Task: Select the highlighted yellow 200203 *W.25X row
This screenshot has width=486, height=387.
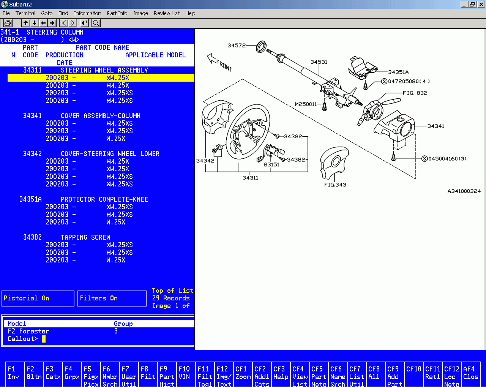Action: tap(101, 78)
